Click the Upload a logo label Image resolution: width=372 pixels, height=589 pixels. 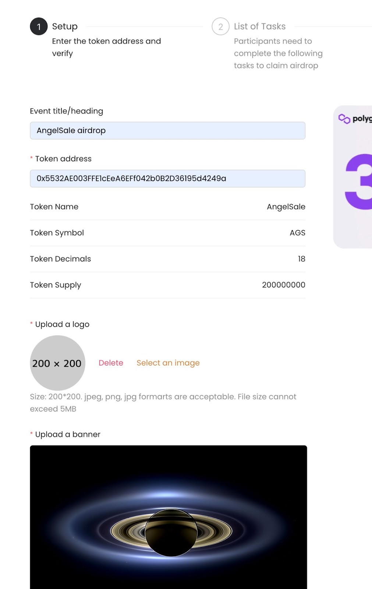[x=62, y=324]
